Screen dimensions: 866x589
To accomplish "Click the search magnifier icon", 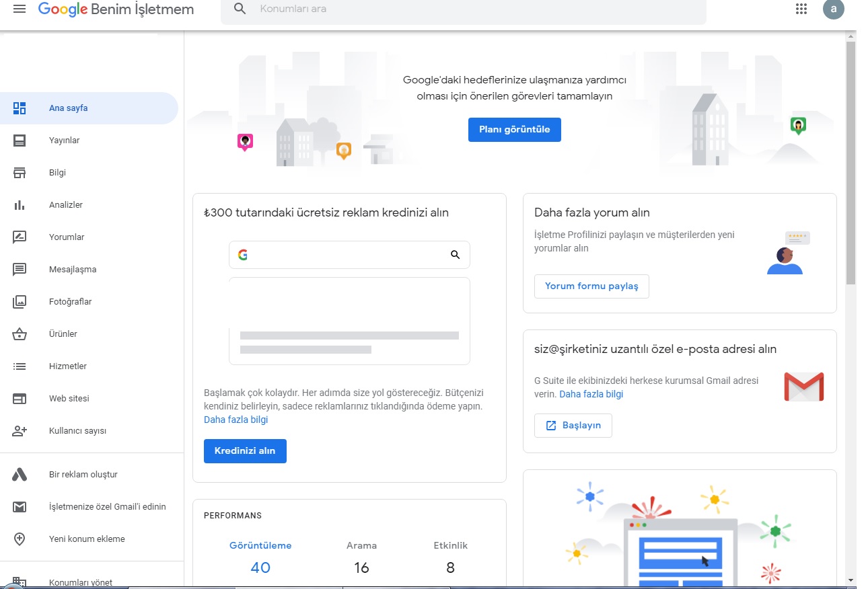I will click(240, 9).
